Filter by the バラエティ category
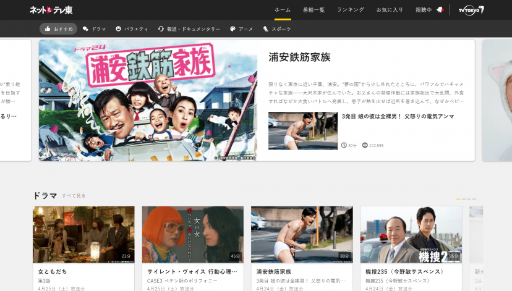The height and width of the screenshot is (291, 512). pos(132,28)
